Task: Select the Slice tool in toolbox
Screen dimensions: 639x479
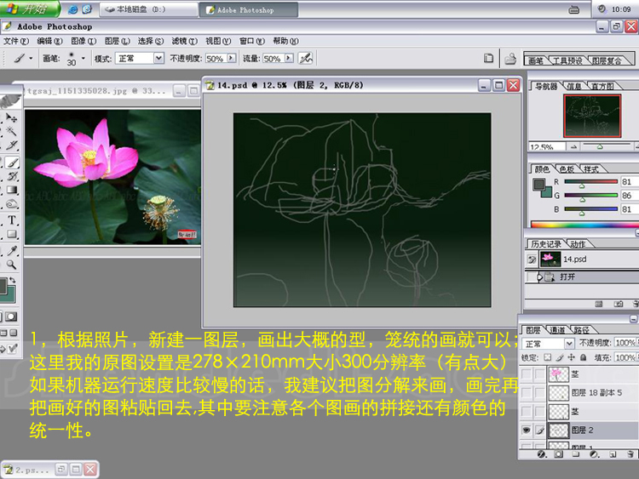Action: point(11,145)
